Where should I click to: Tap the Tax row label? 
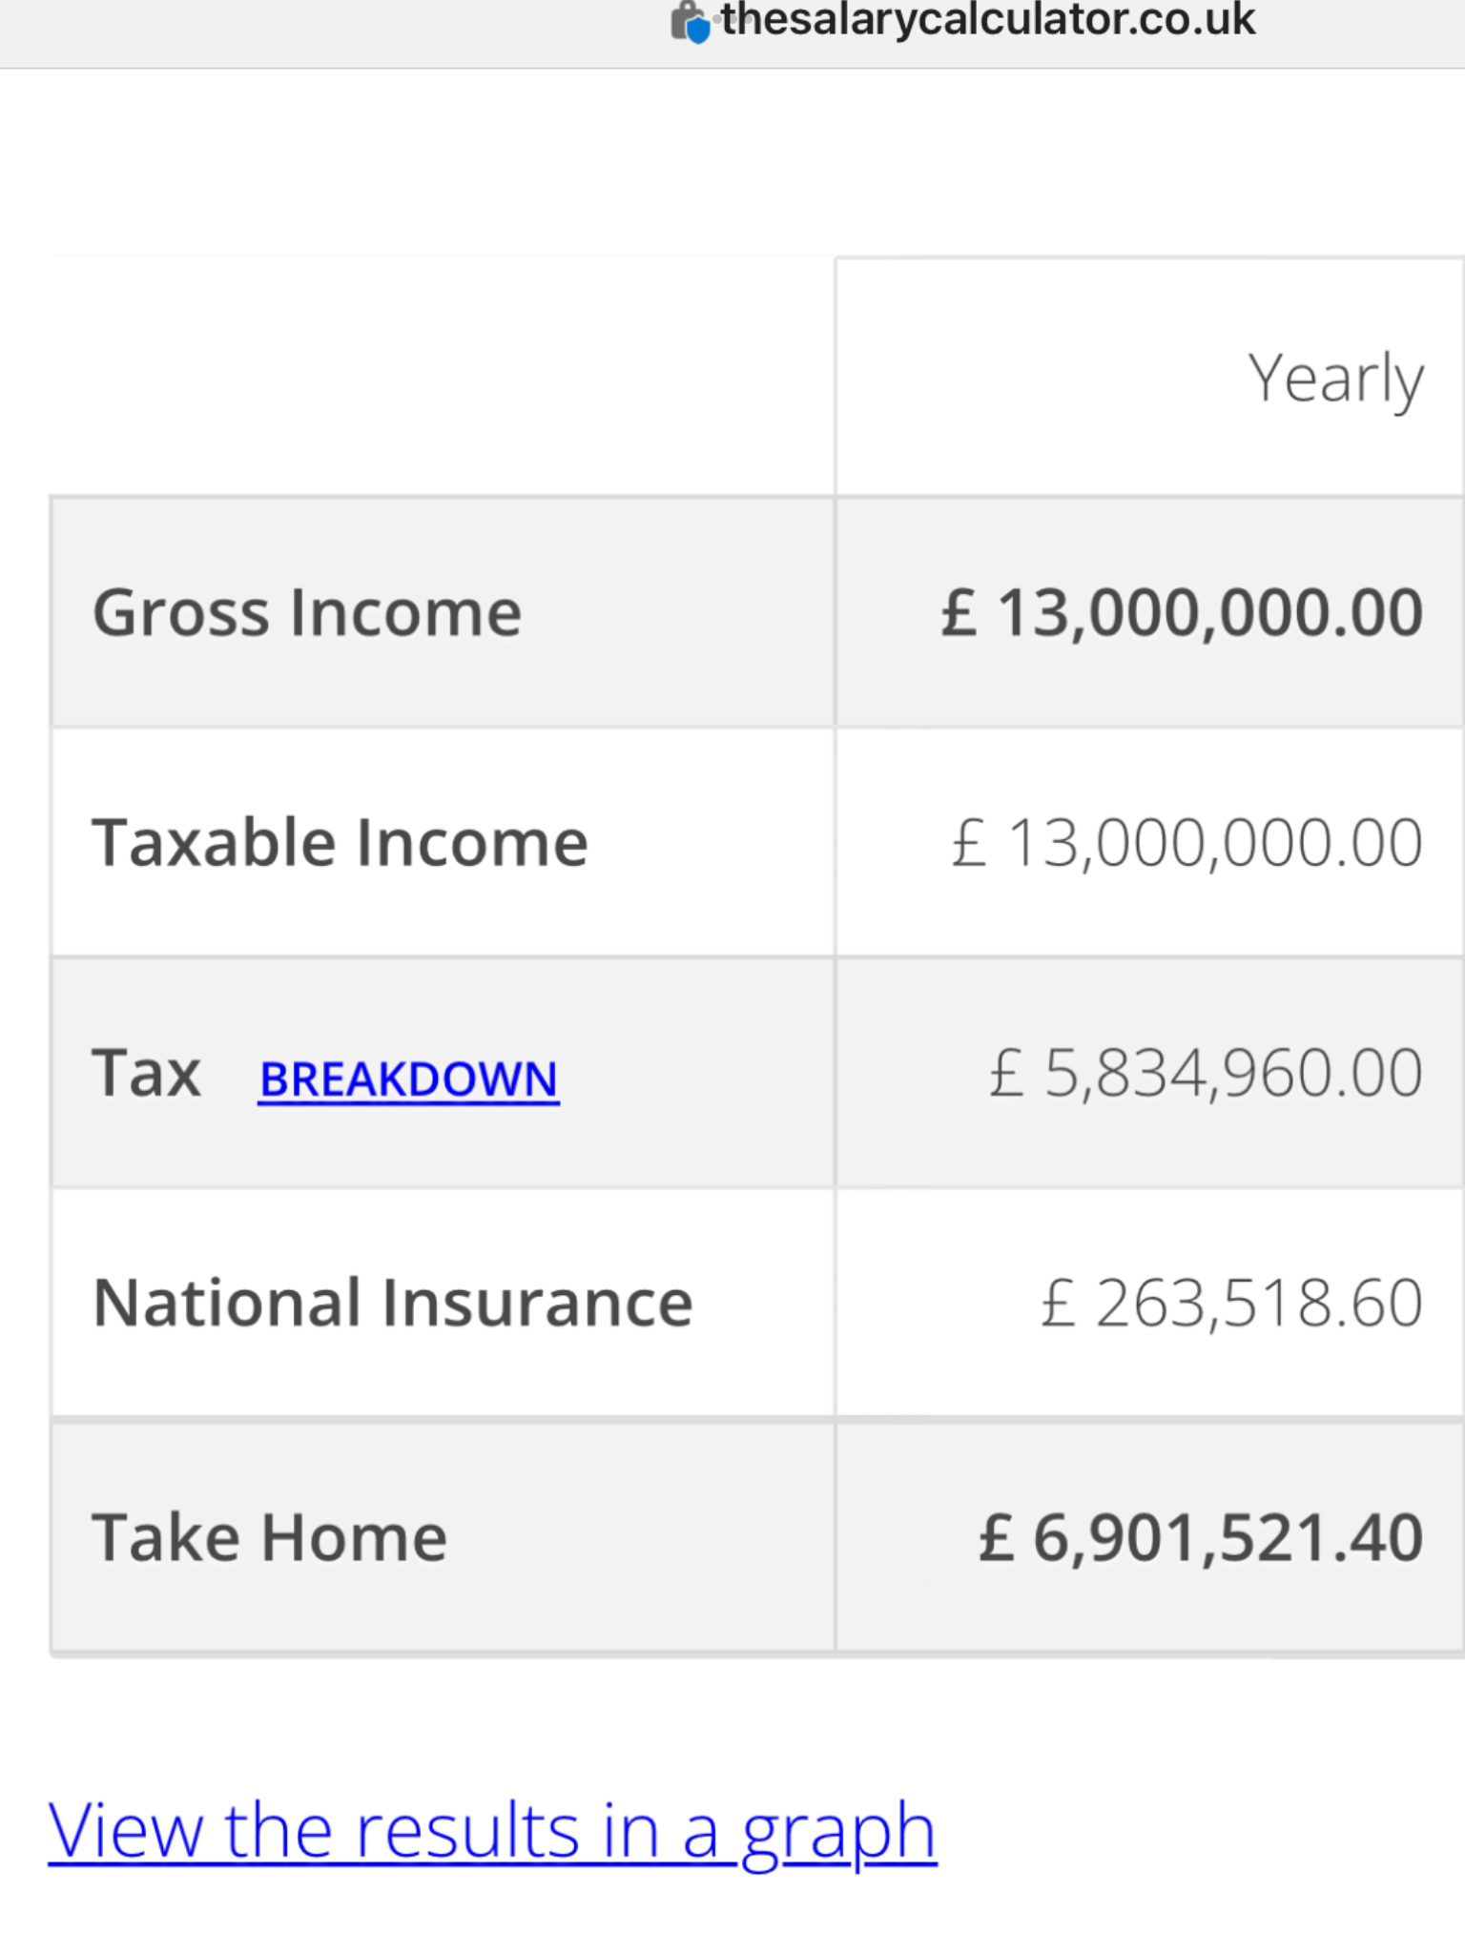pos(146,1073)
